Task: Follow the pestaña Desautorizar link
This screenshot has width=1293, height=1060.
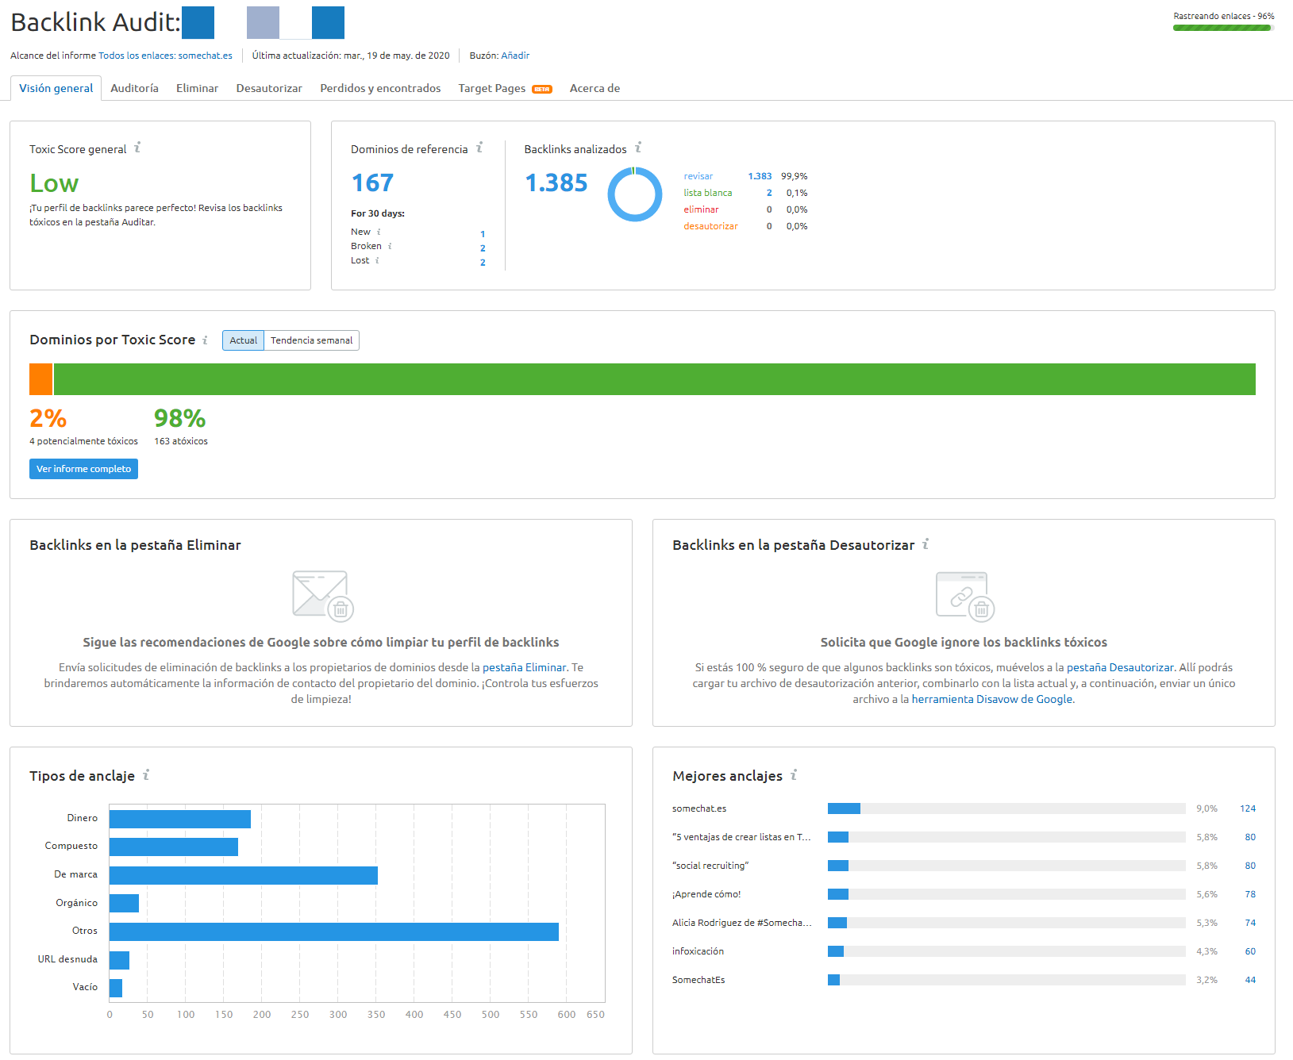Action: [1120, 667]
